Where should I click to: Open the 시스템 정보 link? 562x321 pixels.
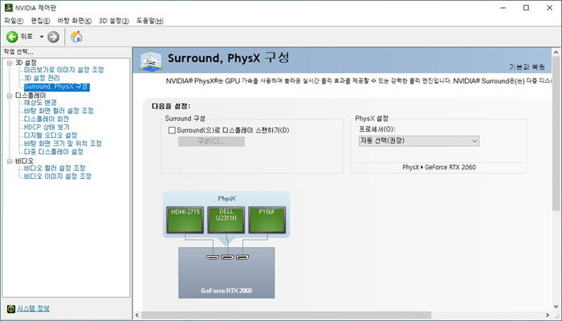34,308
